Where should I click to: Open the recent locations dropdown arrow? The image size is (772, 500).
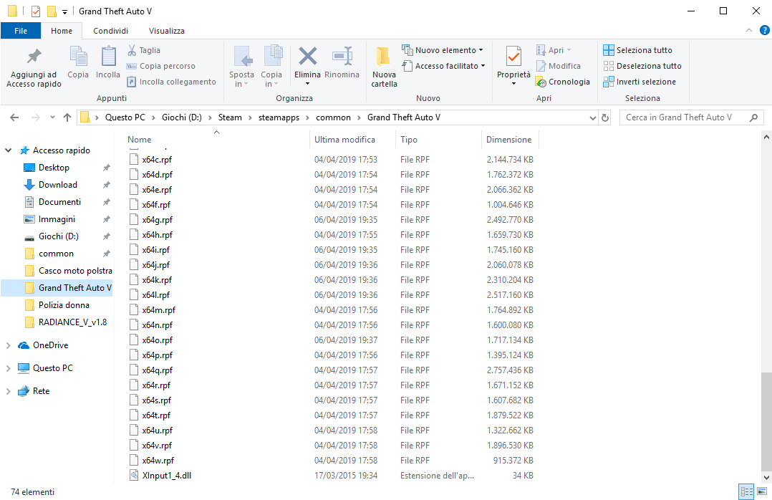(x=52, y=117)
